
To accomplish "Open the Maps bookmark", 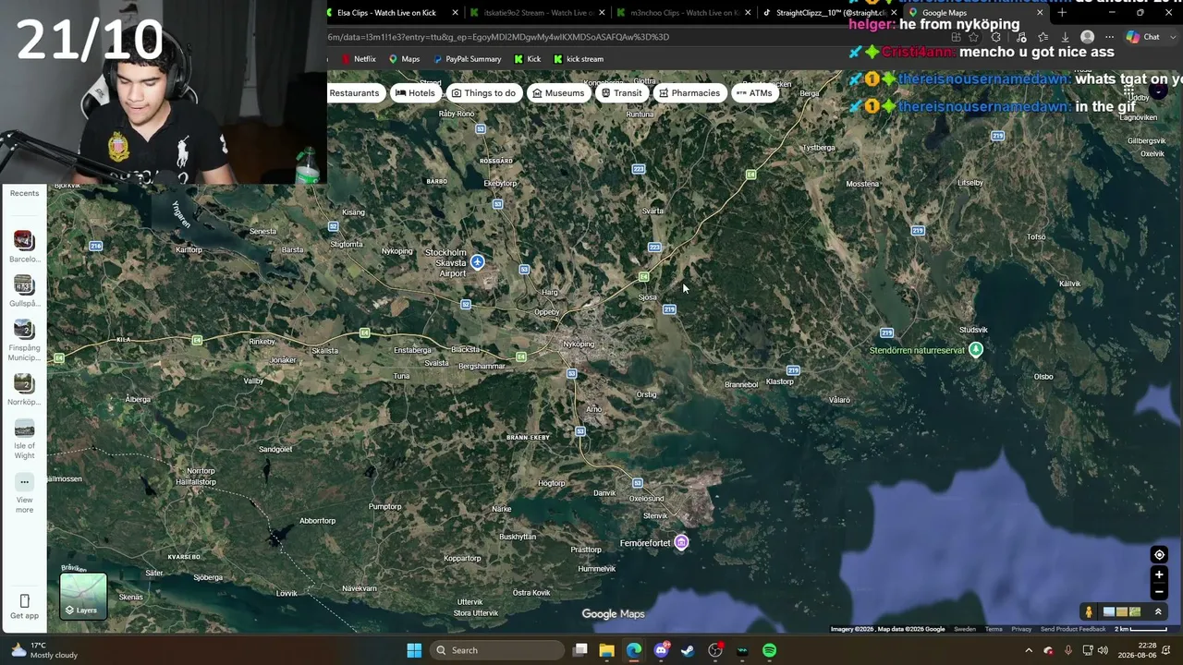I will [x=404, y=59].
